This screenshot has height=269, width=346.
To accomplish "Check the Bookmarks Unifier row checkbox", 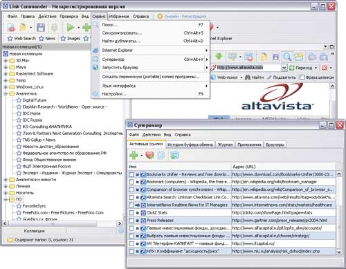I will [x=131, y=174].
